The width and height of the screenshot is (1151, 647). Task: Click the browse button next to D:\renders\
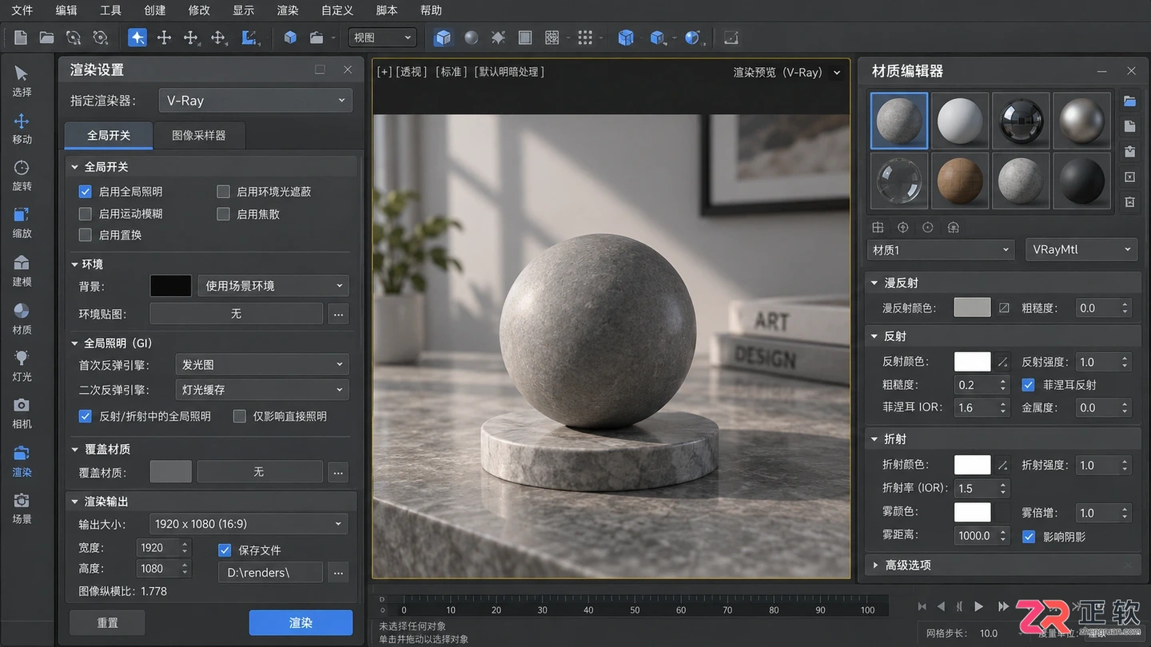pyautogui.click(x=338, y=573)
